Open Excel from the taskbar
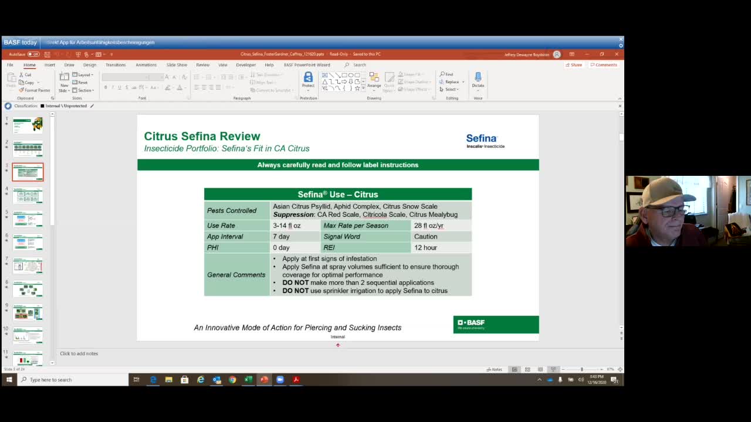The image size is (751, 422). (248, 380)
